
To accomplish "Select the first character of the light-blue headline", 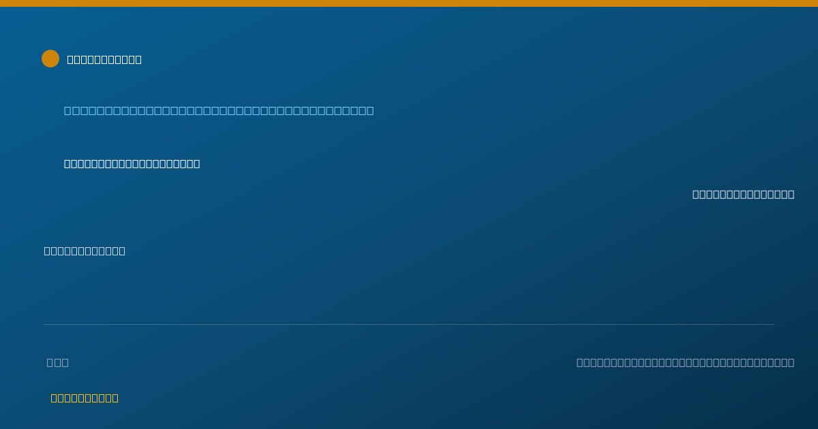I will click(x=67, y=110).
